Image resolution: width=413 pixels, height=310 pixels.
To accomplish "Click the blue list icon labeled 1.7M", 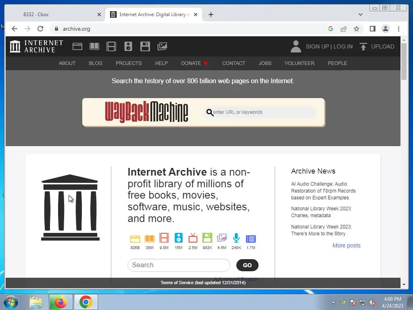I will click(251, 239).
